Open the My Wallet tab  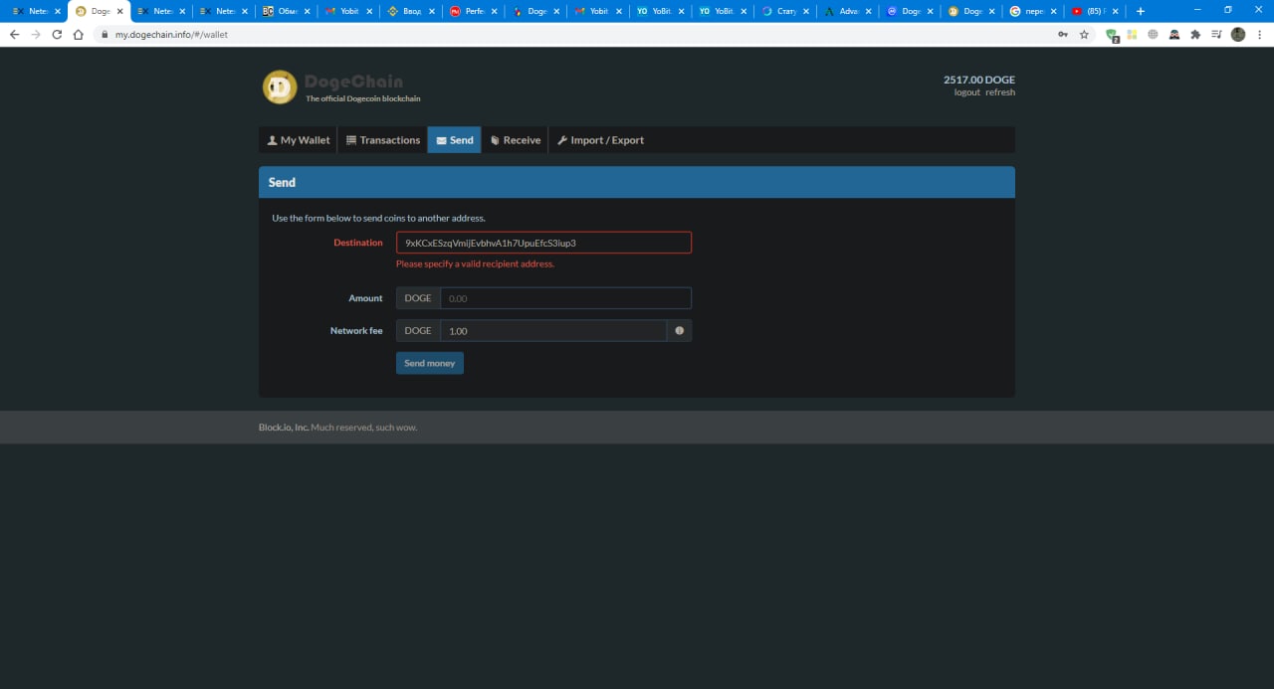[299, 140]
